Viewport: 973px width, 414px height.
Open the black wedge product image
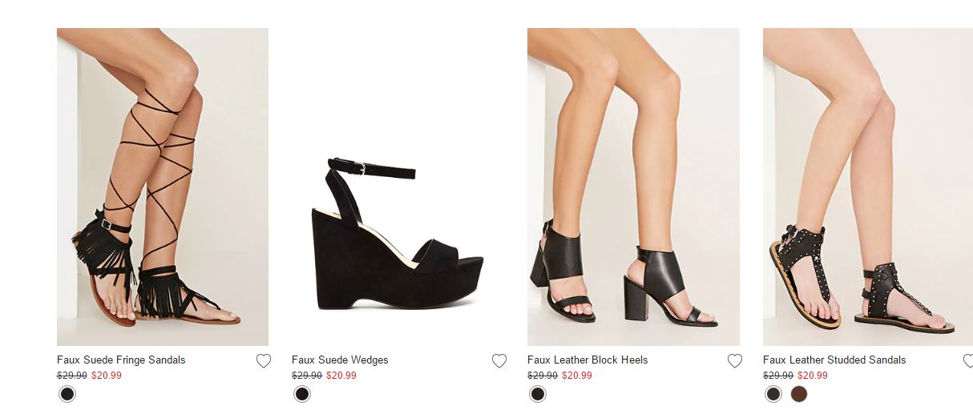[398, 232]
